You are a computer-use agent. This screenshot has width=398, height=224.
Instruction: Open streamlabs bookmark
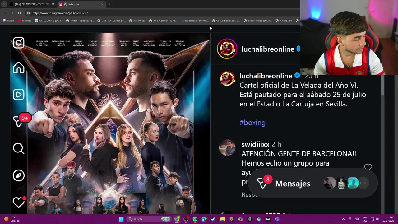[x=137, y=21]
